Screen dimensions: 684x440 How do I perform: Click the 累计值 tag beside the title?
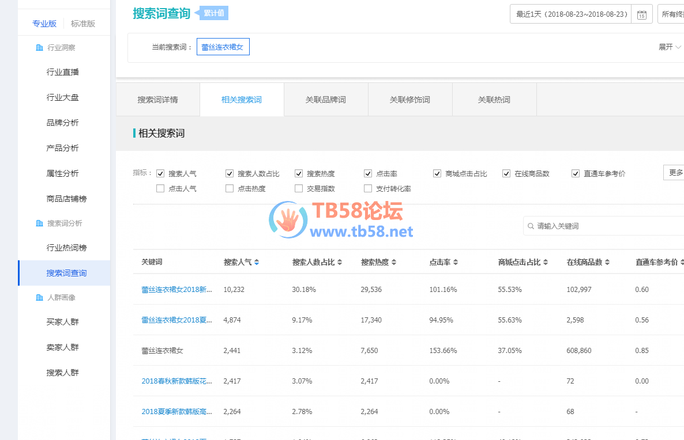(x=213, y=13)
